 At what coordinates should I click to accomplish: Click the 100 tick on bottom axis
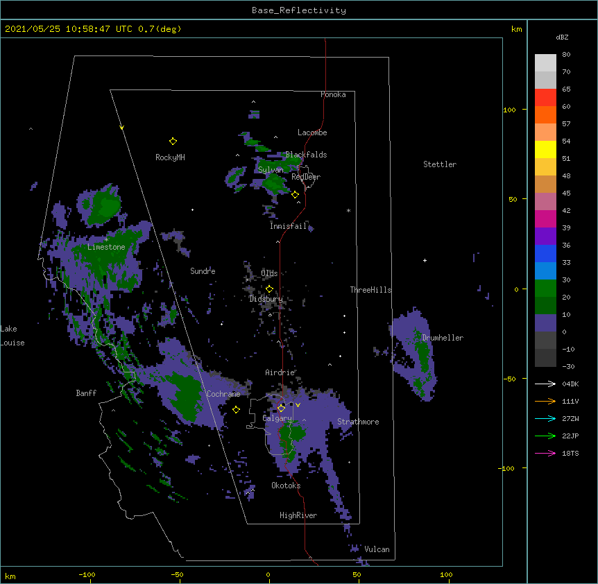coord(446,575)
